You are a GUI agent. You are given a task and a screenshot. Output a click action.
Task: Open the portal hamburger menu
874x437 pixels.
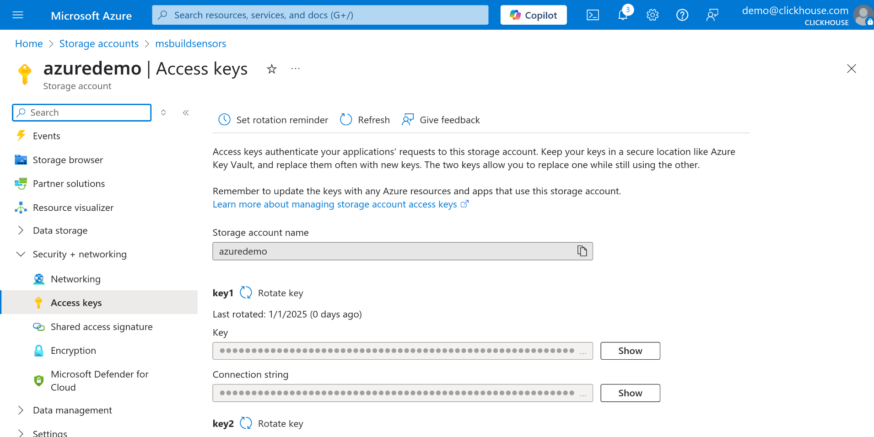pos(18,15)
